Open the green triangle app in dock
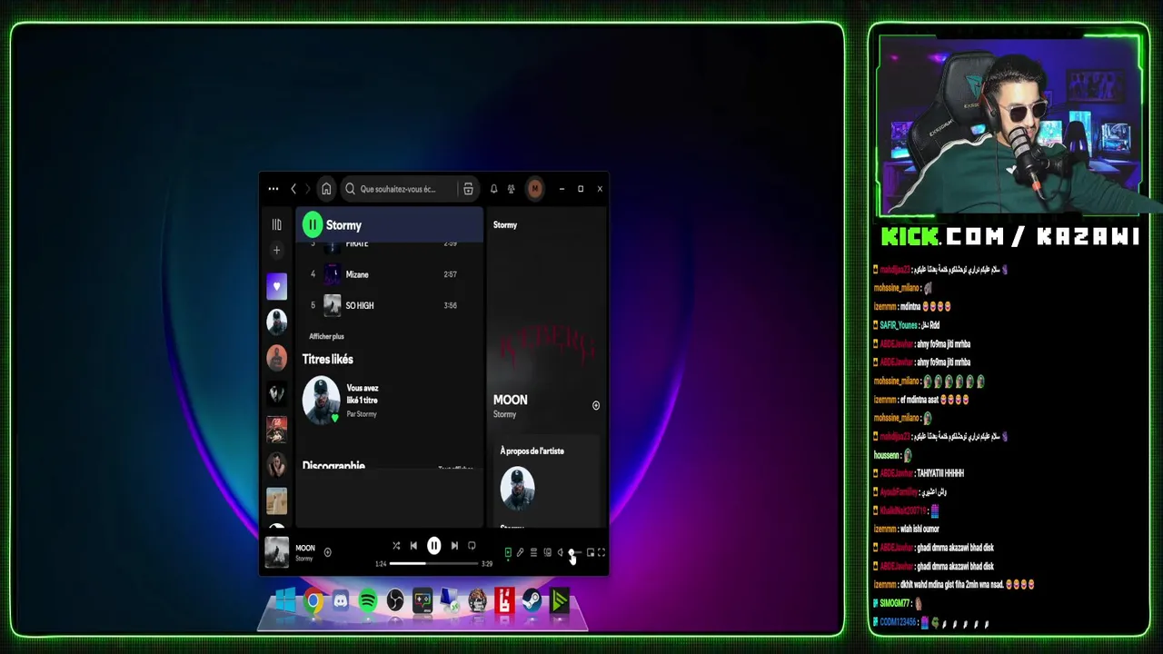Image resolution: width=1163 pixels, height=654 pixels. pyautogui.click(x=560, y=600)
